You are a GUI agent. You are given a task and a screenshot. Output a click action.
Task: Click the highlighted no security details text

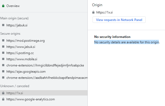click(126, 42)
